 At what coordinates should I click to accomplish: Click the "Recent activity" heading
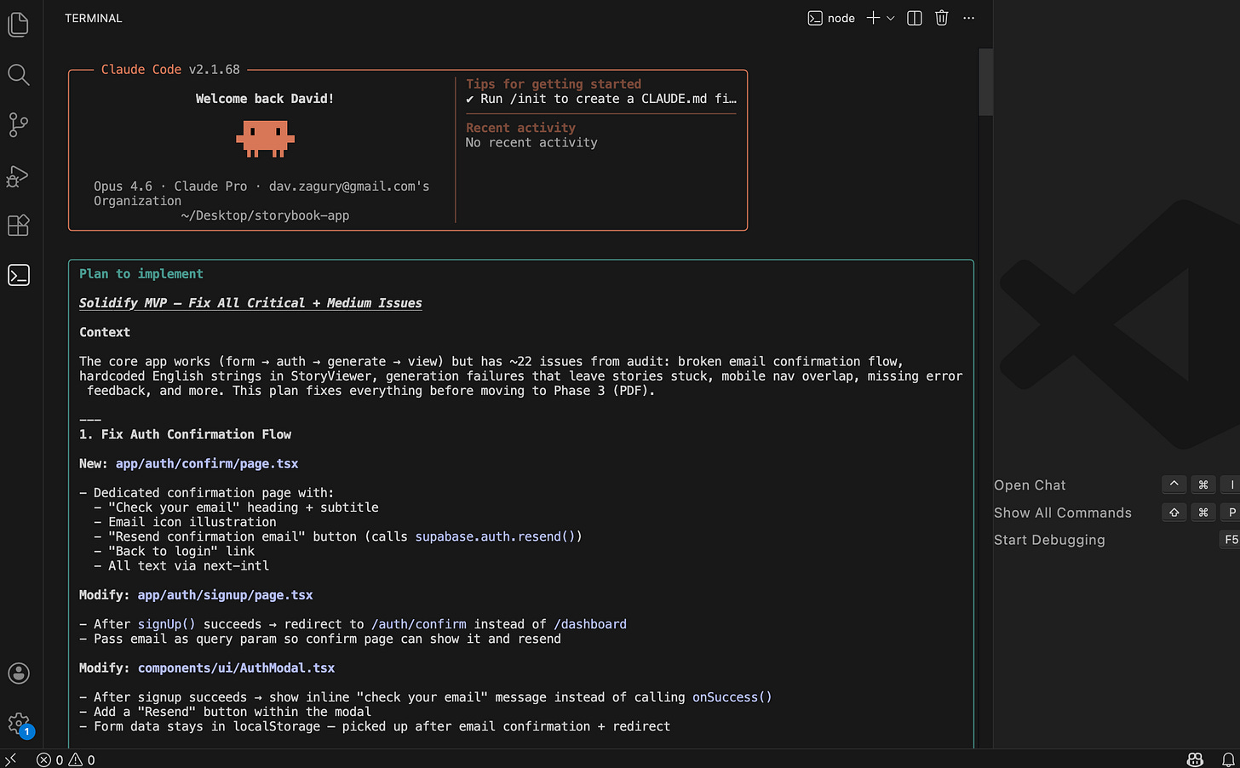point(520,128)
